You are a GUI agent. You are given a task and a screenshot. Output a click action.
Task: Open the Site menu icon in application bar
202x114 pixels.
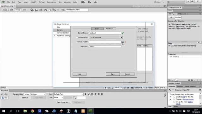[96, 2]
